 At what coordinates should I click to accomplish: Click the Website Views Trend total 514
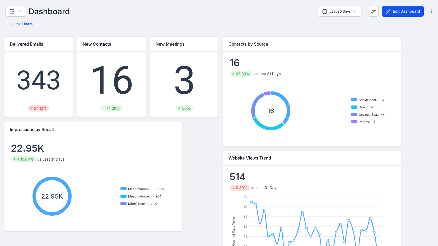tap(237, 177)
